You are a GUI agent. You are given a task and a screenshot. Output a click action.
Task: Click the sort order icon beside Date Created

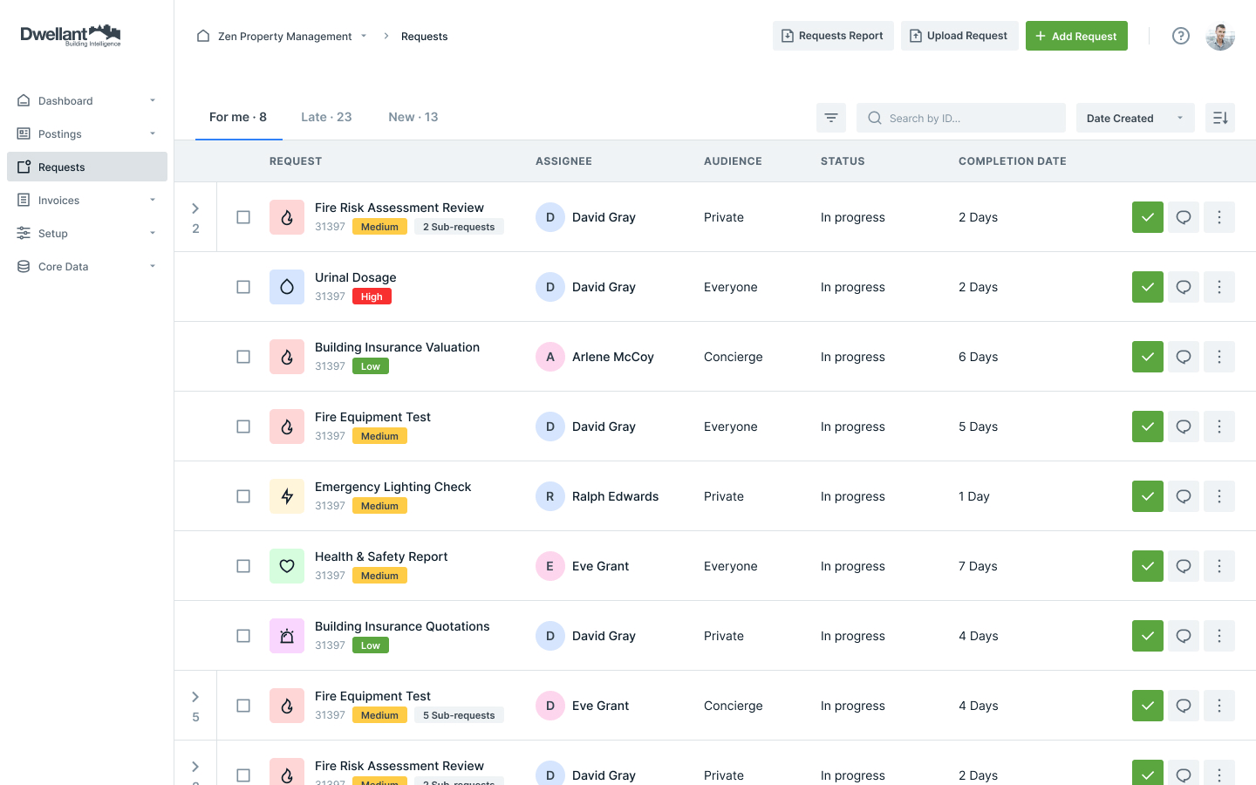(1219, 117)
